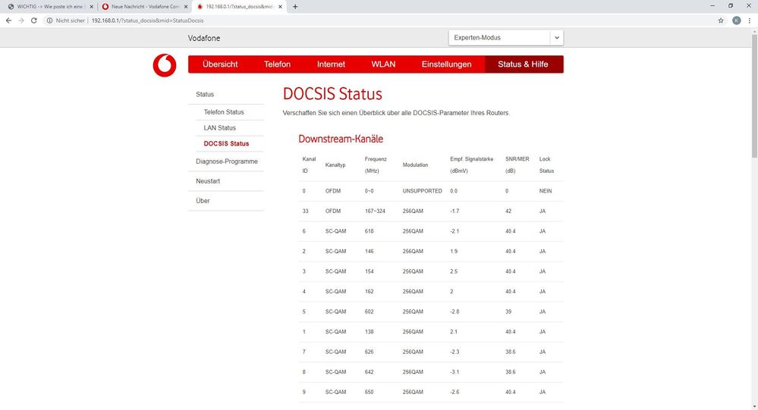Open the Übersicht menu
758x410 pixels.
[x=220, y=64]
